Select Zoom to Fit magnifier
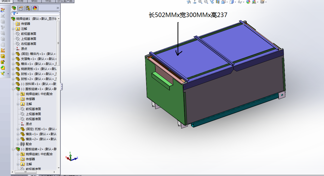Screen dimensions: 324x176 pyautogui.click(x=200, y=2)
